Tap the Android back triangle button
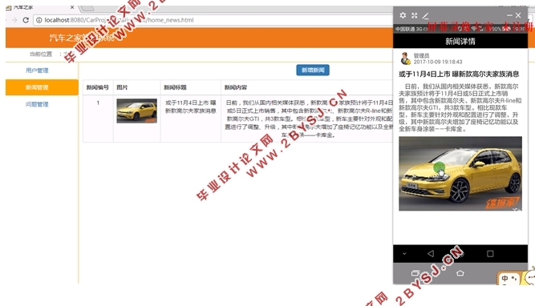Image resolution: width=535 pixels, height=306 pixels. point(431,253)
